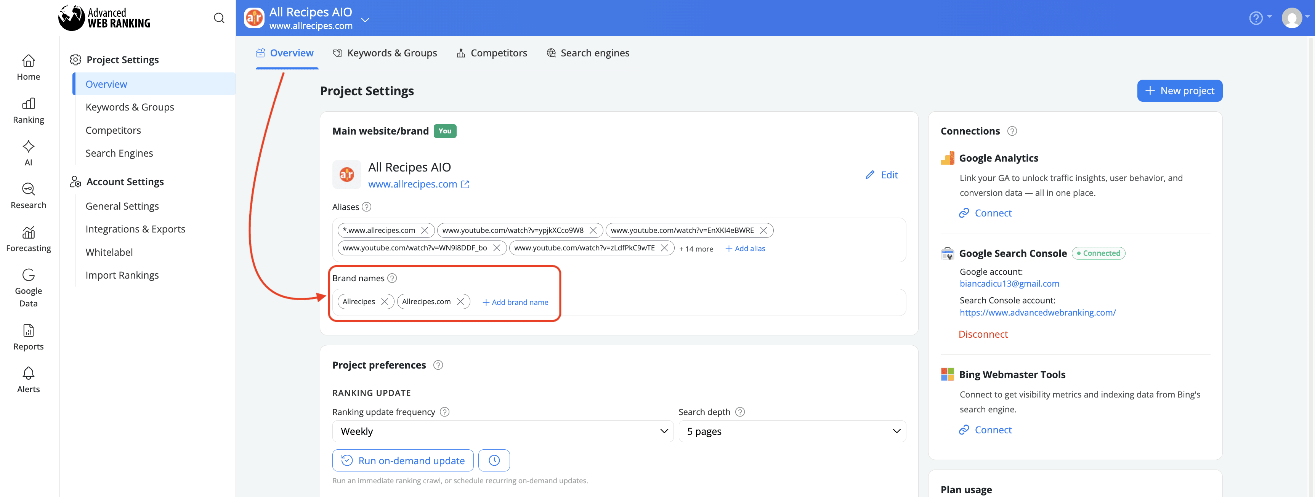
Task: Open the Forecasting section
Action: pos(29,239)
